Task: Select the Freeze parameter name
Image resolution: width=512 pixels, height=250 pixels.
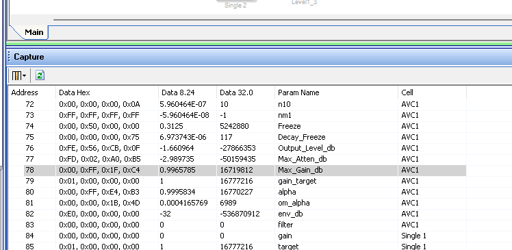Action: 290,126
